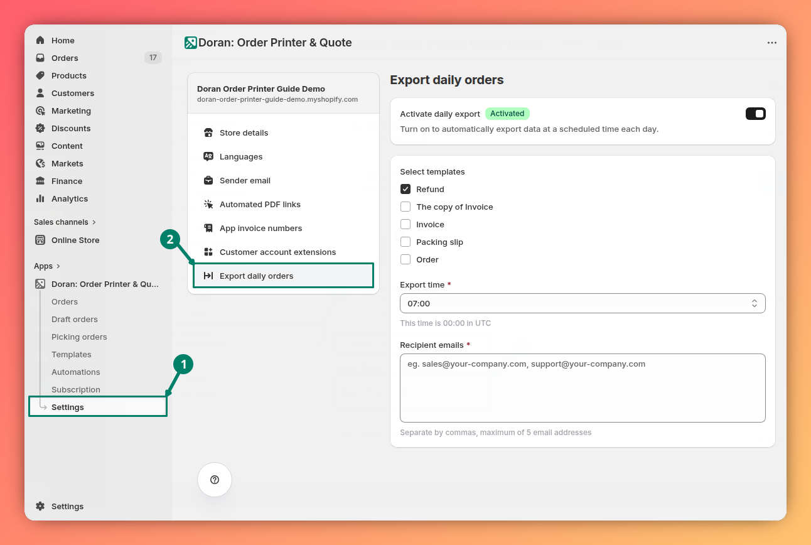811x545 pixels.
Task: Open Doran Settings subpage in sidebar
Action: click(x=98, y=407)
